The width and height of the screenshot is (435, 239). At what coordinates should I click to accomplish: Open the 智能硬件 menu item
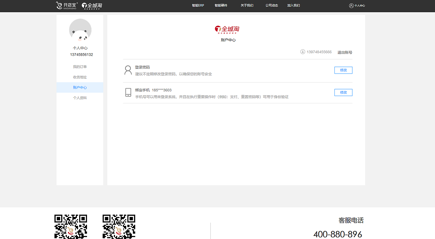221,5
